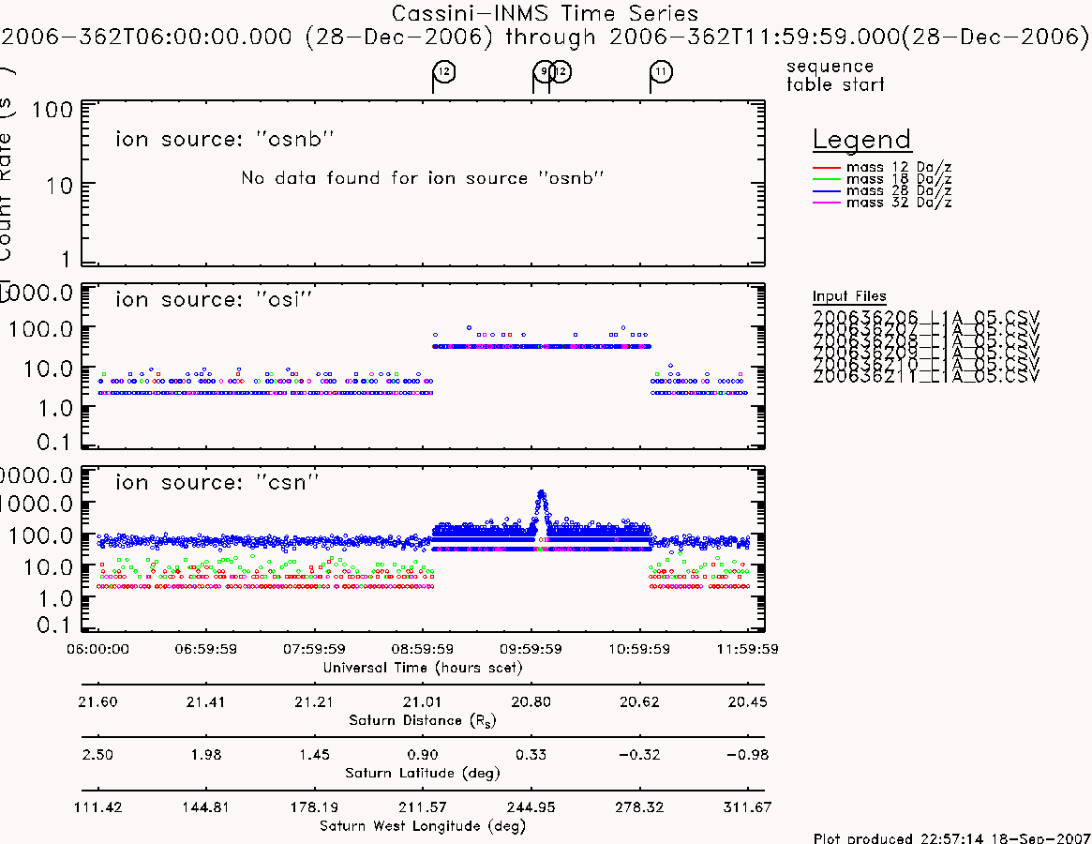Click the peak of the csn blue spike
The image size is (1092, 844).
pyautogui.click(x=542, y=493)
